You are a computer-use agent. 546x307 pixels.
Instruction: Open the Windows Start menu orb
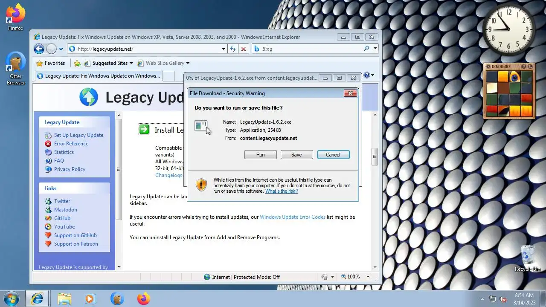(x=12, y=298)
